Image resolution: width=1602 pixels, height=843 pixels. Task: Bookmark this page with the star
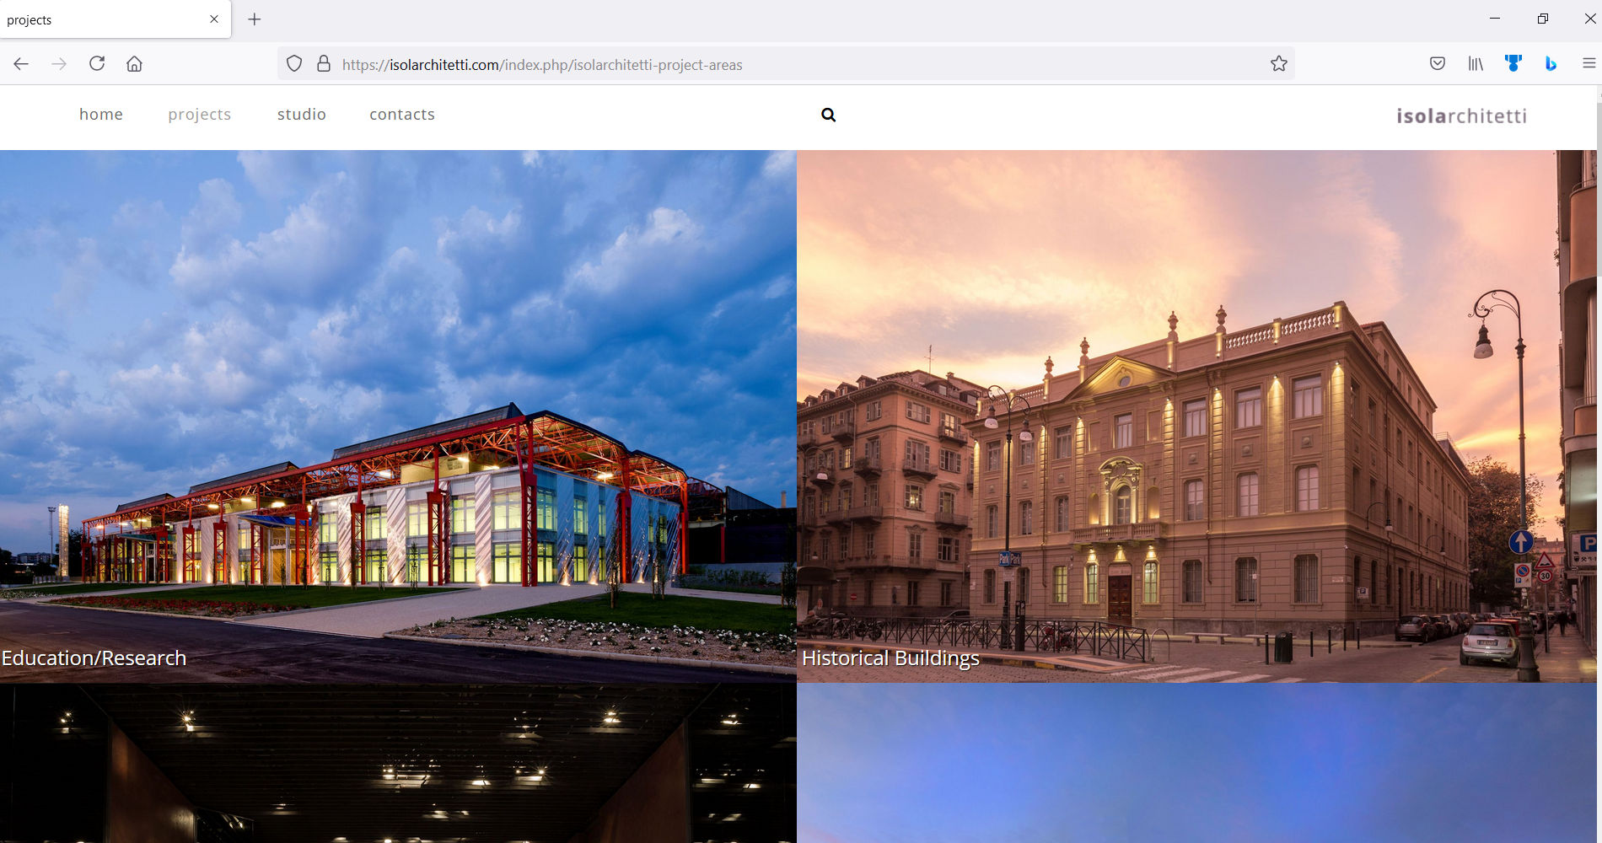tap(1278, 64)
